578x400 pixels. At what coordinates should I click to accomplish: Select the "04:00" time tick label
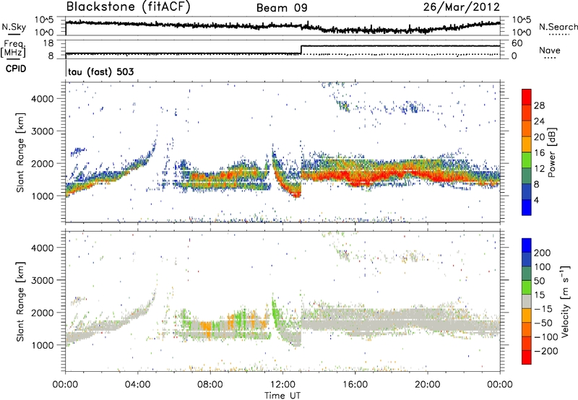(137, 385)
